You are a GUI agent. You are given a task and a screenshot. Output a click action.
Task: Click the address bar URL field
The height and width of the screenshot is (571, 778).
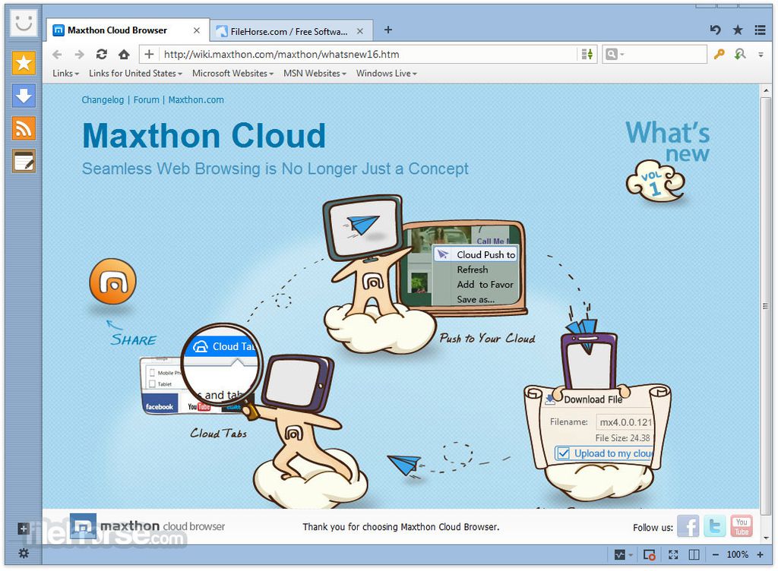[368, 54]
